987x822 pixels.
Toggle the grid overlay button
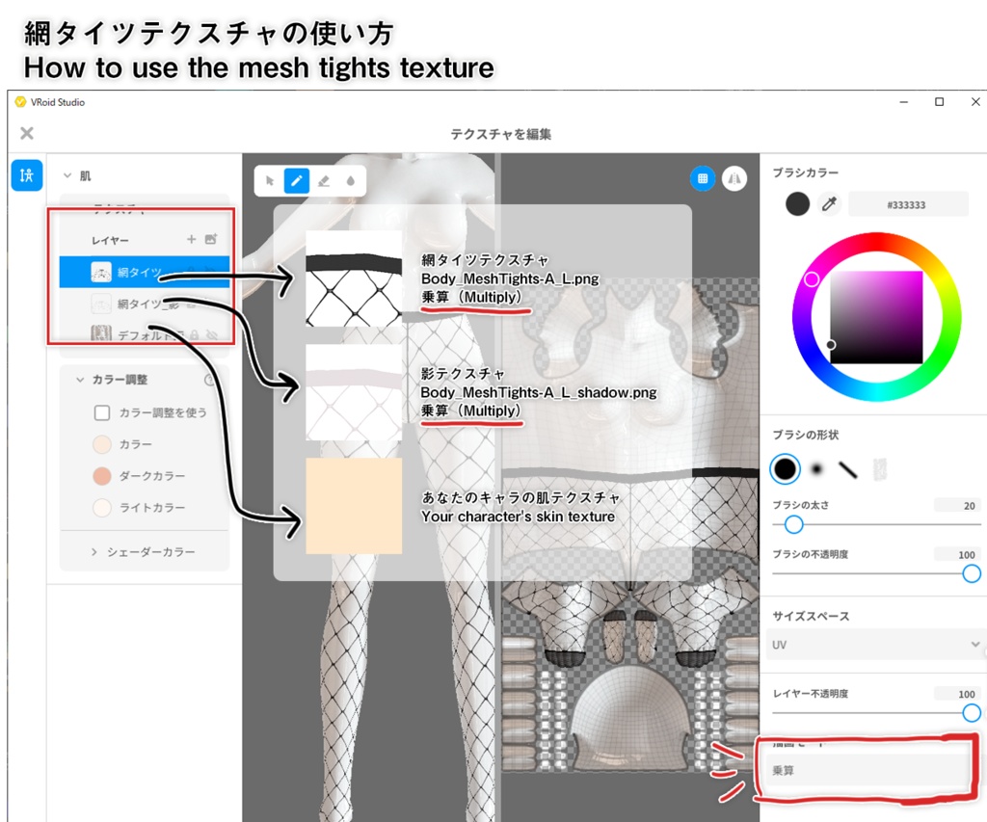(703, 179)
